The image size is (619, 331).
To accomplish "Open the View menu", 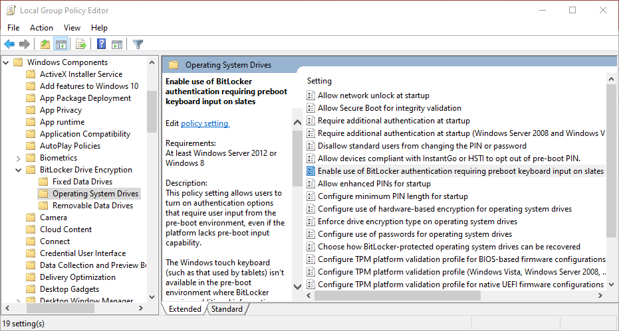I will (x=72, y=28).
